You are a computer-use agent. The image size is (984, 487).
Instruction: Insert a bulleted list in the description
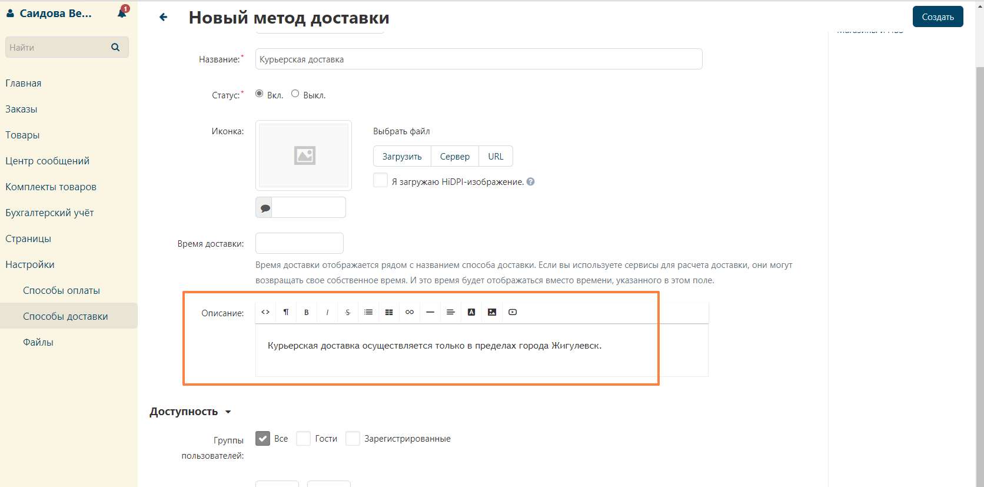click(x=368, y=312)
